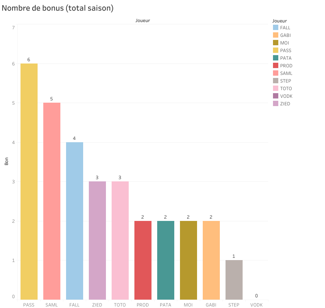Select the PROD red legend swatch

click(276, 66)
